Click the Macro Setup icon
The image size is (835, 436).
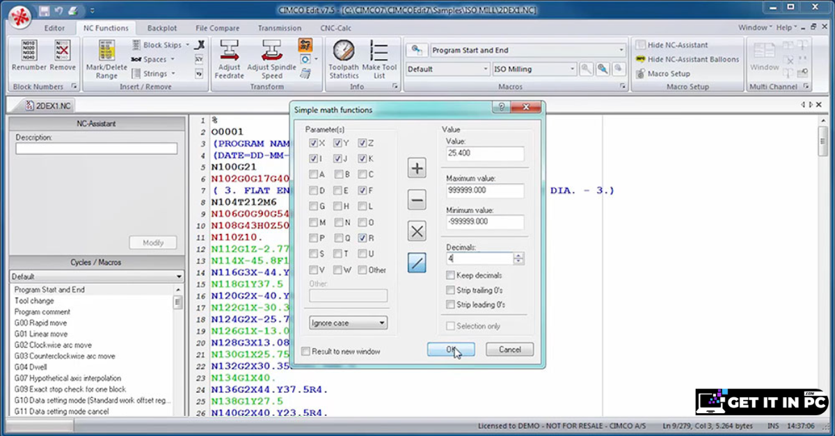pyautogui.click(x=640, y=74)
